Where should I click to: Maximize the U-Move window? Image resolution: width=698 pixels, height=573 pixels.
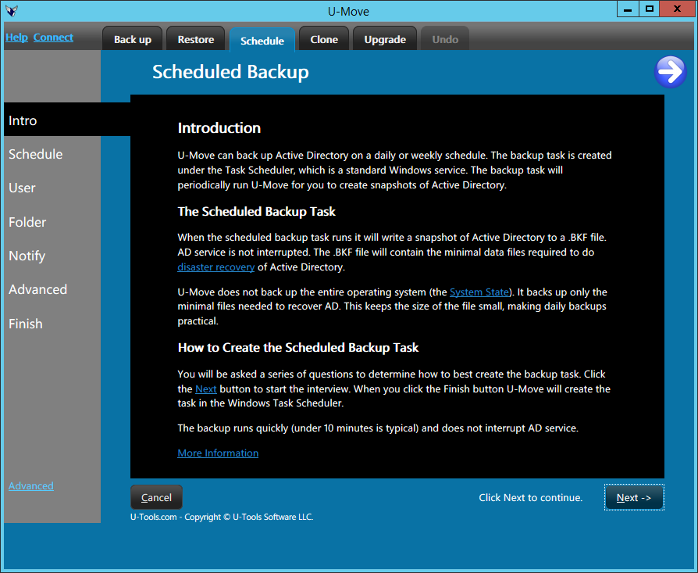click(x=650, y=9)
